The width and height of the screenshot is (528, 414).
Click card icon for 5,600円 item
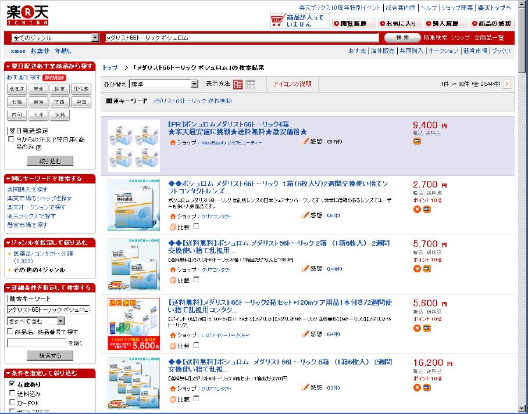pos(427,328)
